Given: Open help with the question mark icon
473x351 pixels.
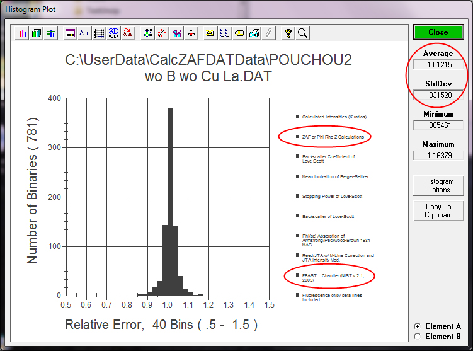Looking at the screenshot, I should [288, 33].
